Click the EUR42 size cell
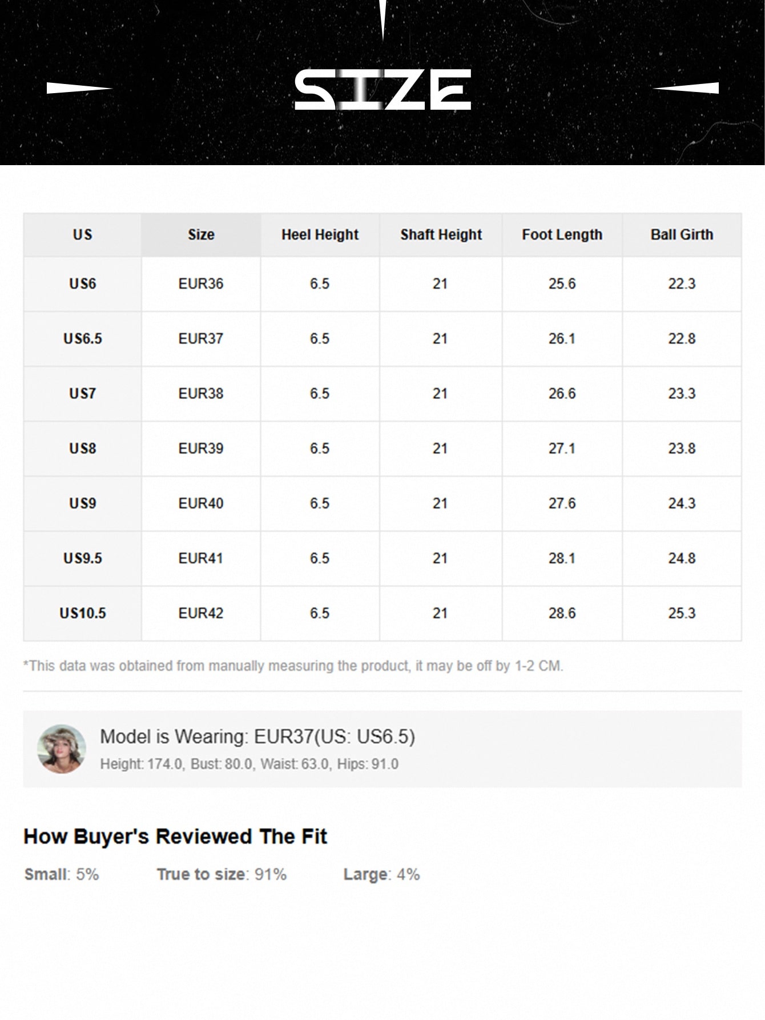Viewport: 765px width, 1020px height. point(201,613)
